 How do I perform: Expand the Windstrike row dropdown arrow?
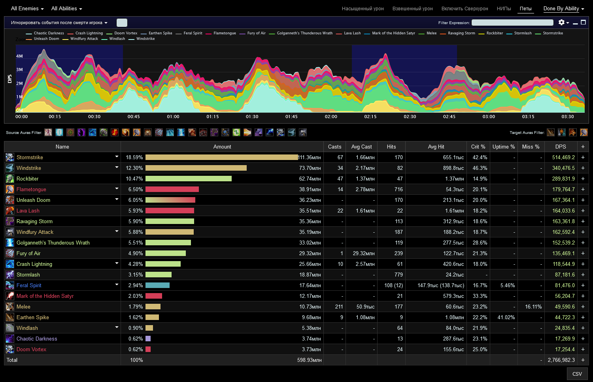(x=117, y=167)
